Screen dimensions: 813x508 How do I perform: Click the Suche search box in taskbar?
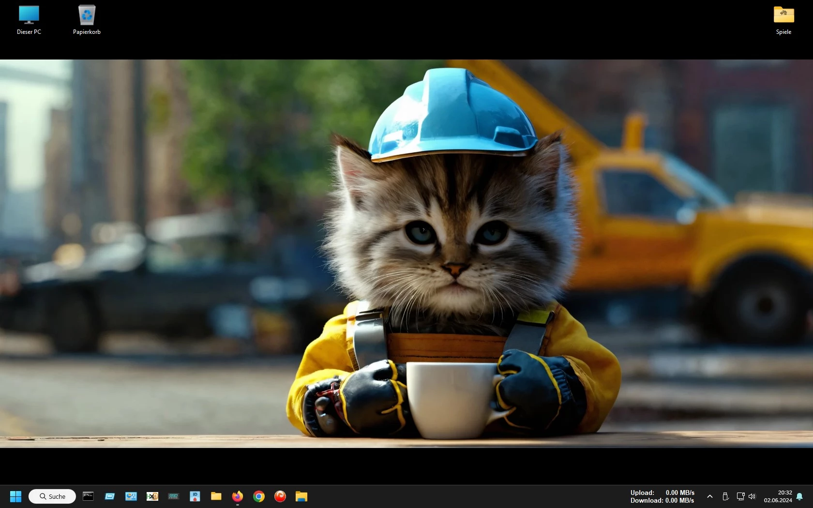52,496
